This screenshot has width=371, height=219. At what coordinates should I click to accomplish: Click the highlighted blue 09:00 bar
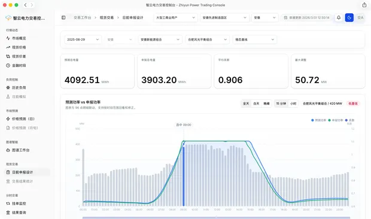183,176
